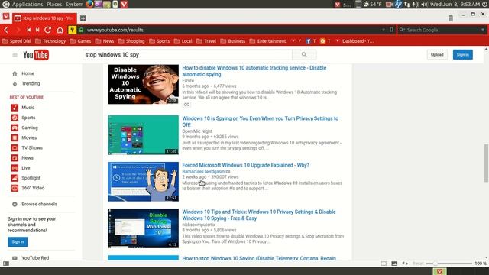Expand the Technology bookmarks folder
This screenshot has height=275, width=489.
50,41
